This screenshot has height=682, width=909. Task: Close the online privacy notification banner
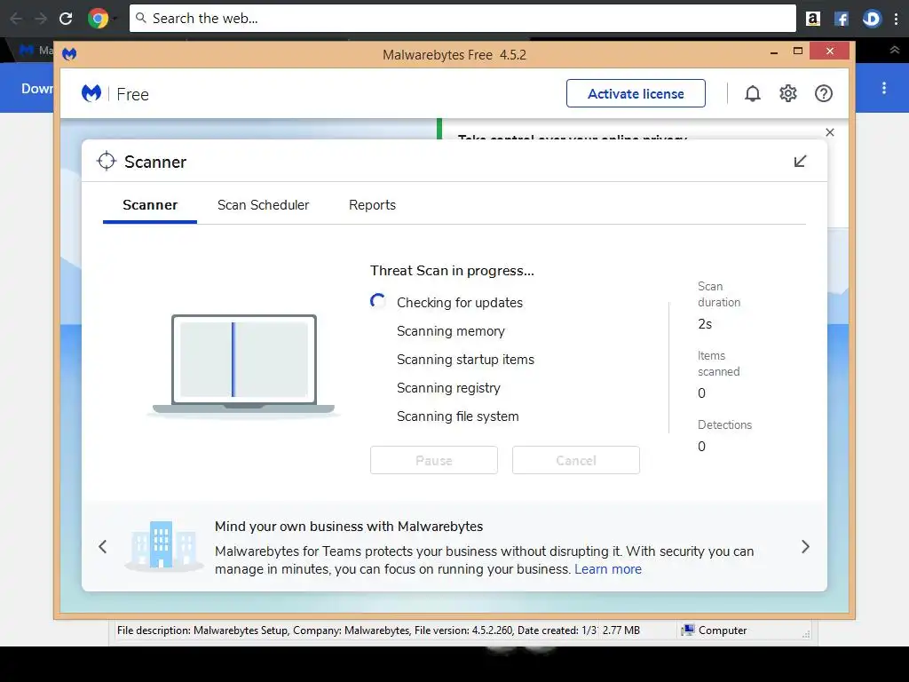point(830,132)
